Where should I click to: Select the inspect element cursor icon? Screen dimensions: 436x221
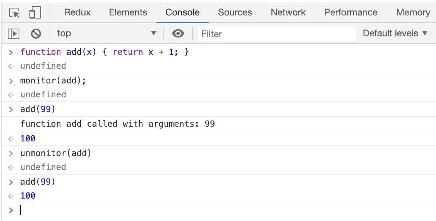(14, 13)
